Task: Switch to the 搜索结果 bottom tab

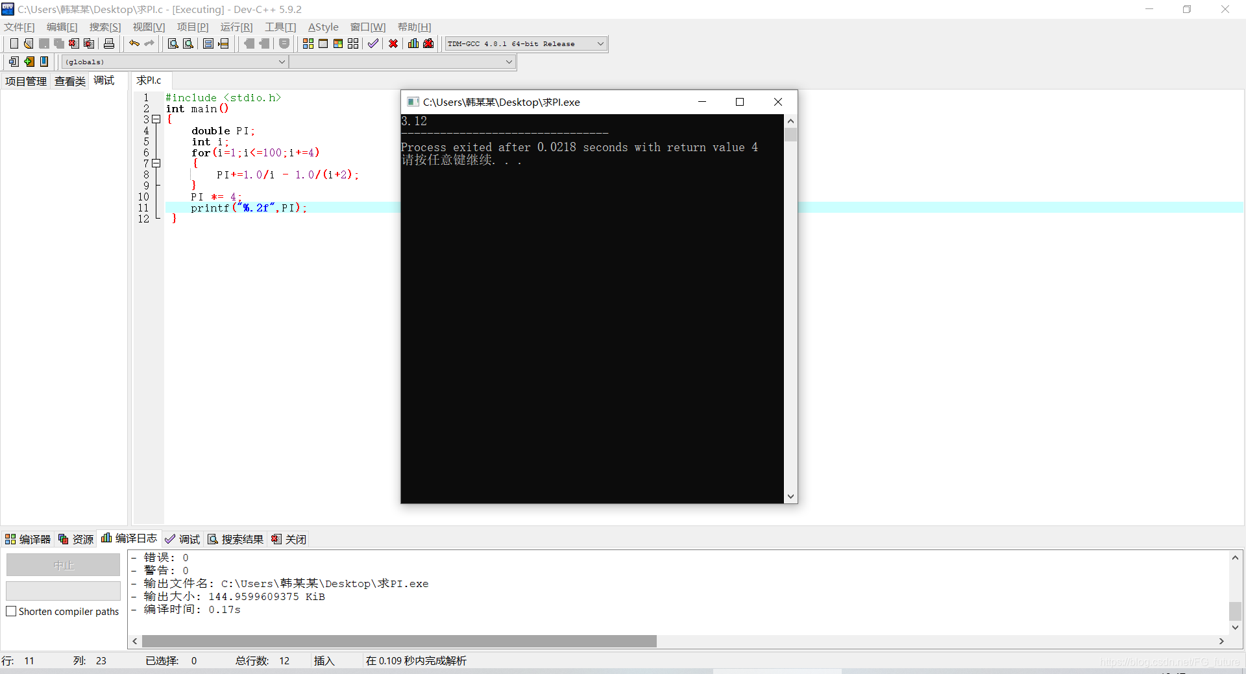Action: tap(236, 539)
